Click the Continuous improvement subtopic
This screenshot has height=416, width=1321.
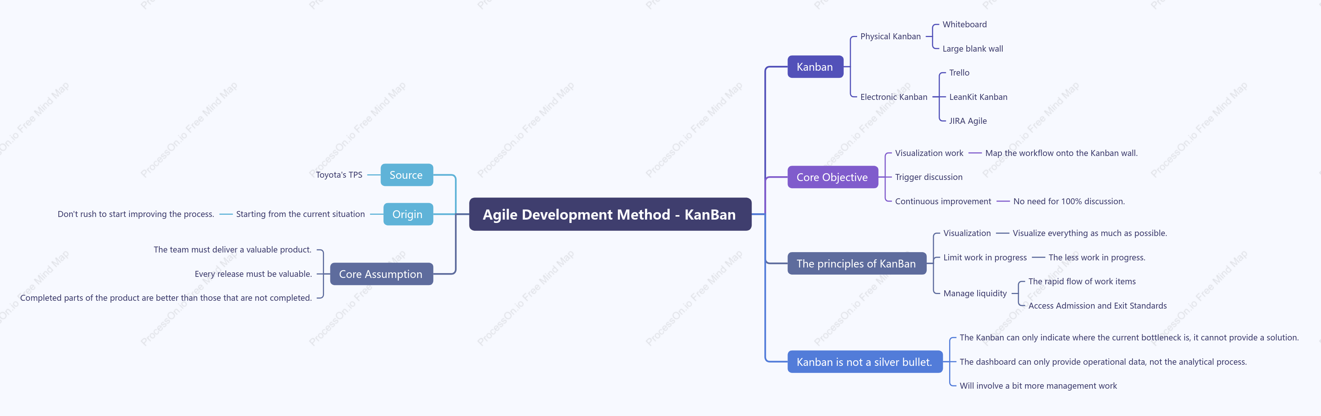[x=942, y=202]
